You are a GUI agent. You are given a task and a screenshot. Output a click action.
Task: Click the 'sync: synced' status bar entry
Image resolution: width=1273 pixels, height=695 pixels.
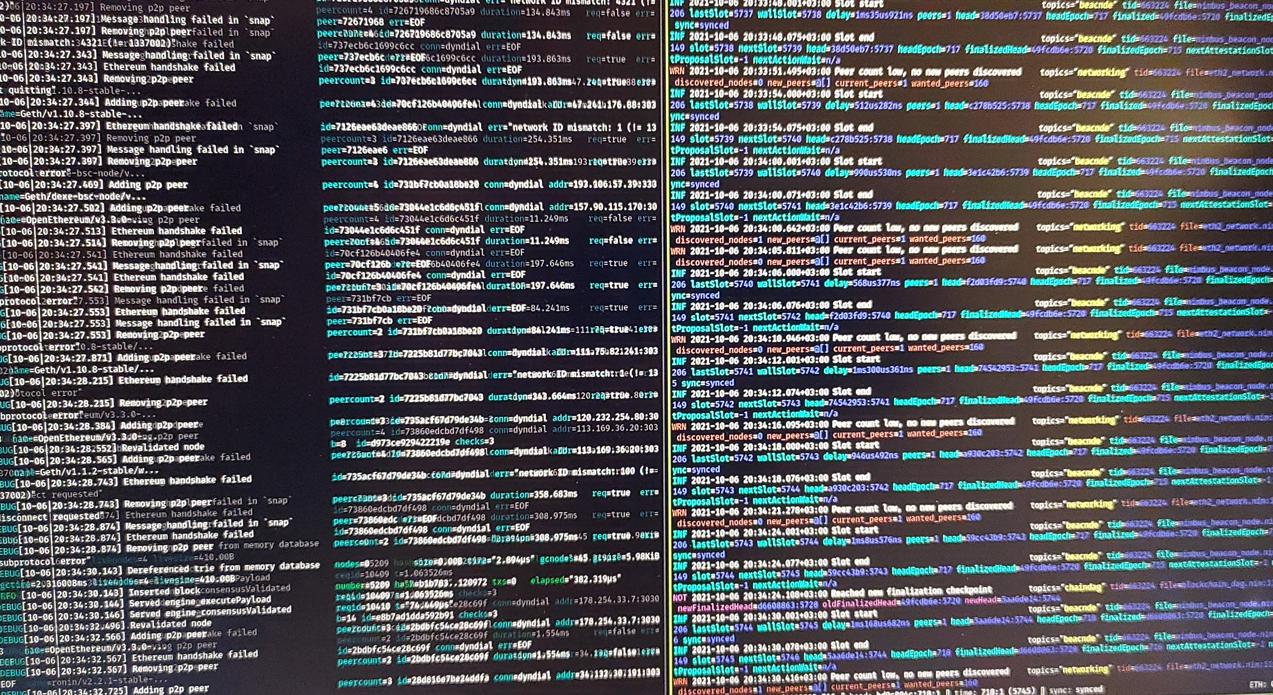click(1075, 689)
